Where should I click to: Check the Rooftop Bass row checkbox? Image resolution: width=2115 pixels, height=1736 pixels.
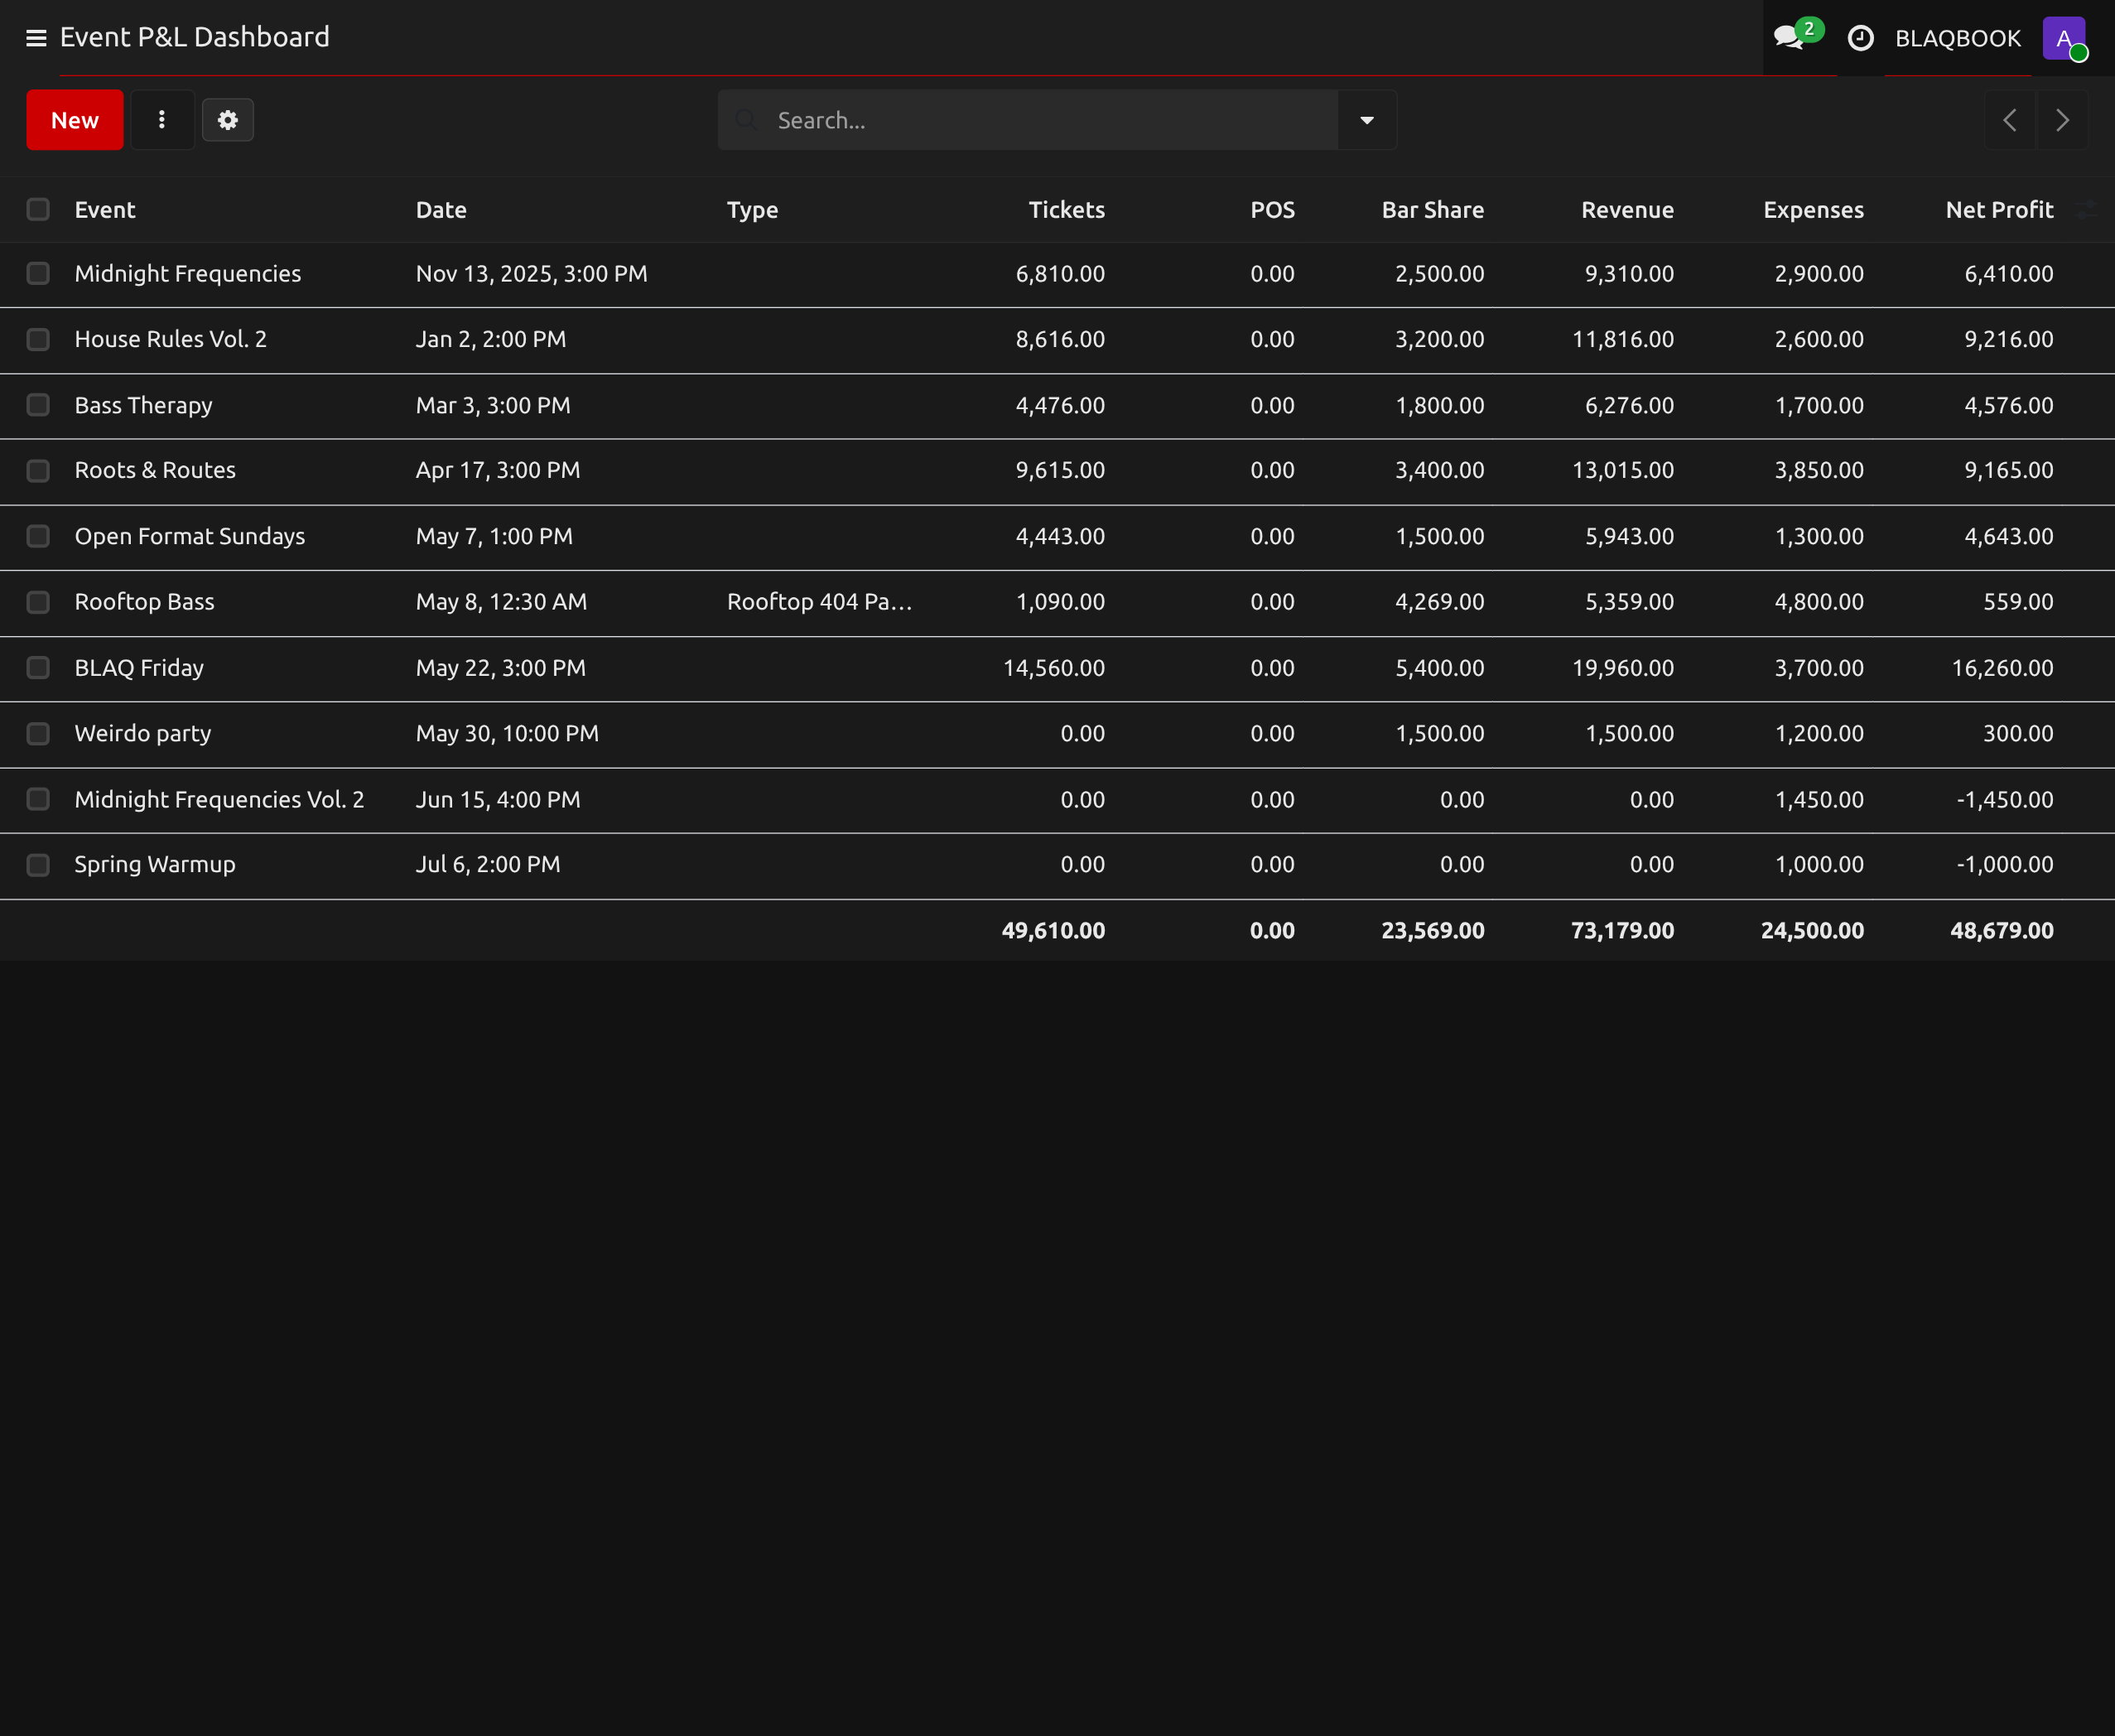(x=38, y=601)
